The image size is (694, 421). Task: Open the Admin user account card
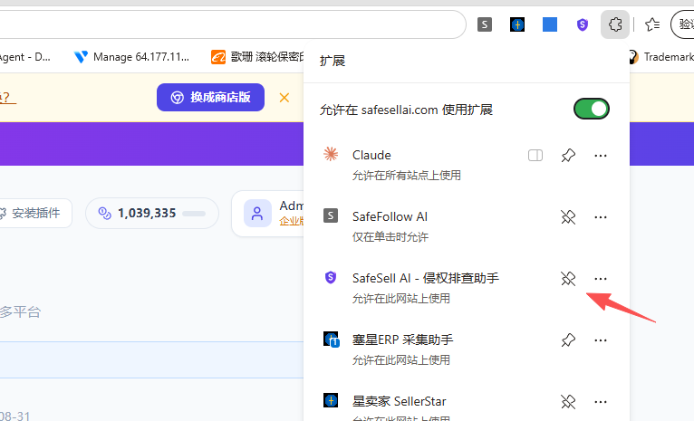tap(268, 213)
